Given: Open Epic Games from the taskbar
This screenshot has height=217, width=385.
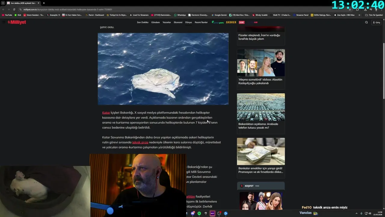Looking at the screenshot, I should click(x=206, y=213).
